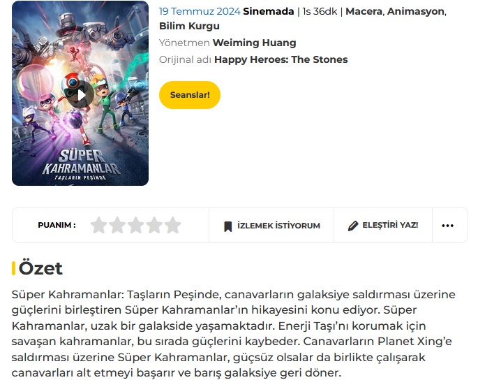Select the fourth rating star
Image resolution: width=478 pixels, height=387 pixels.
click(x=154, y=225)
